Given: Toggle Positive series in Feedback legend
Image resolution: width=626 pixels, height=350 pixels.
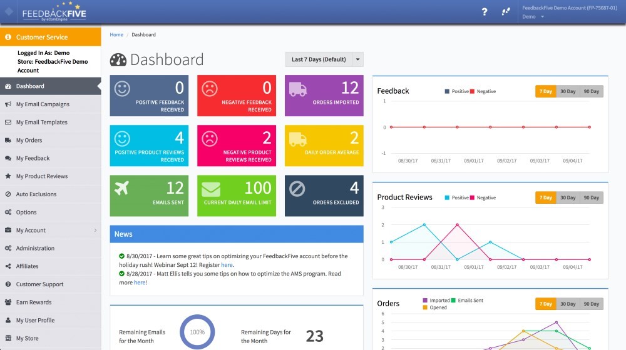Looking at the screenshot, I should point(457,91).
